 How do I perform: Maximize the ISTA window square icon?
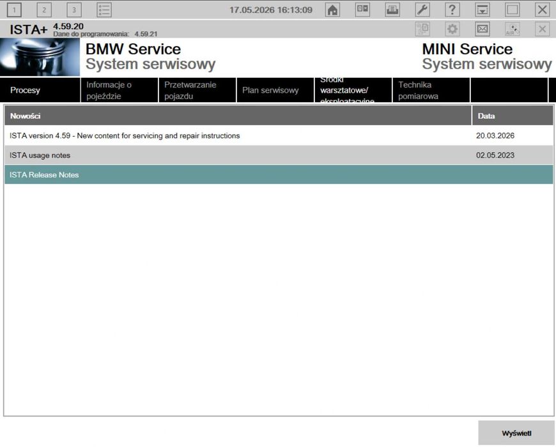click(x=513, y=10)
